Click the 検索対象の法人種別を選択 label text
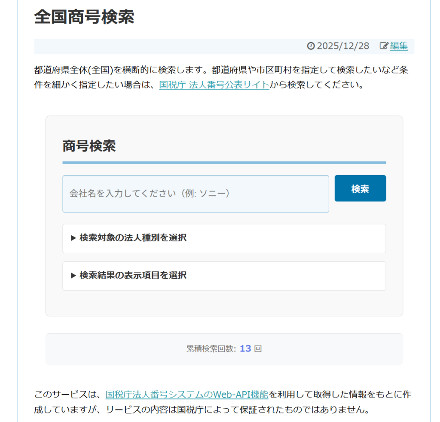 tap(133, 238)
